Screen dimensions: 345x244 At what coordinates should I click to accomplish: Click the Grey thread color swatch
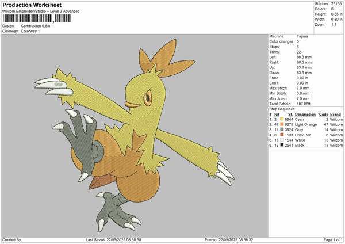(282, 129)
